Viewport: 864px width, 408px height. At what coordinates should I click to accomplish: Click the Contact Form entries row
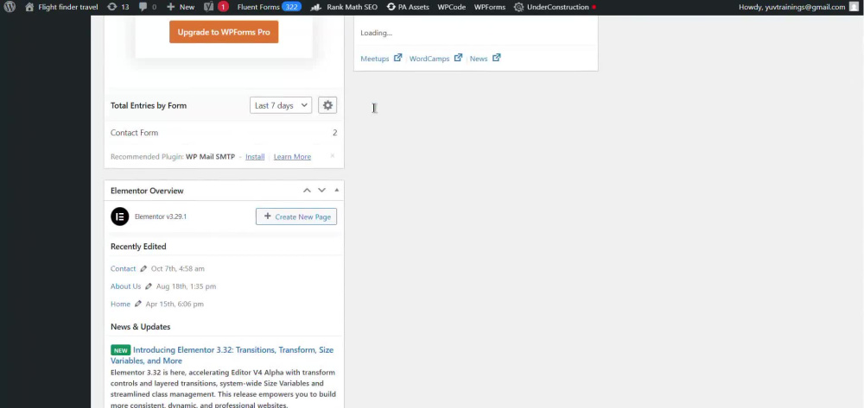point(224,133)
